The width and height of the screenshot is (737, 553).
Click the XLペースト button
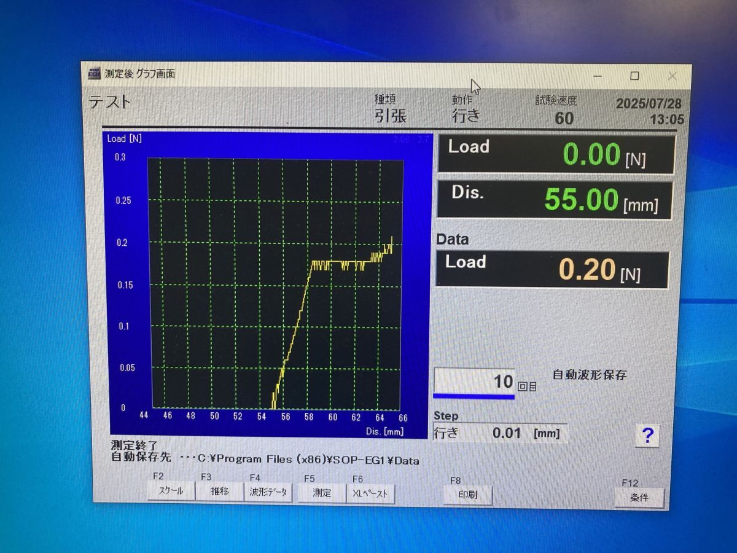370,493
